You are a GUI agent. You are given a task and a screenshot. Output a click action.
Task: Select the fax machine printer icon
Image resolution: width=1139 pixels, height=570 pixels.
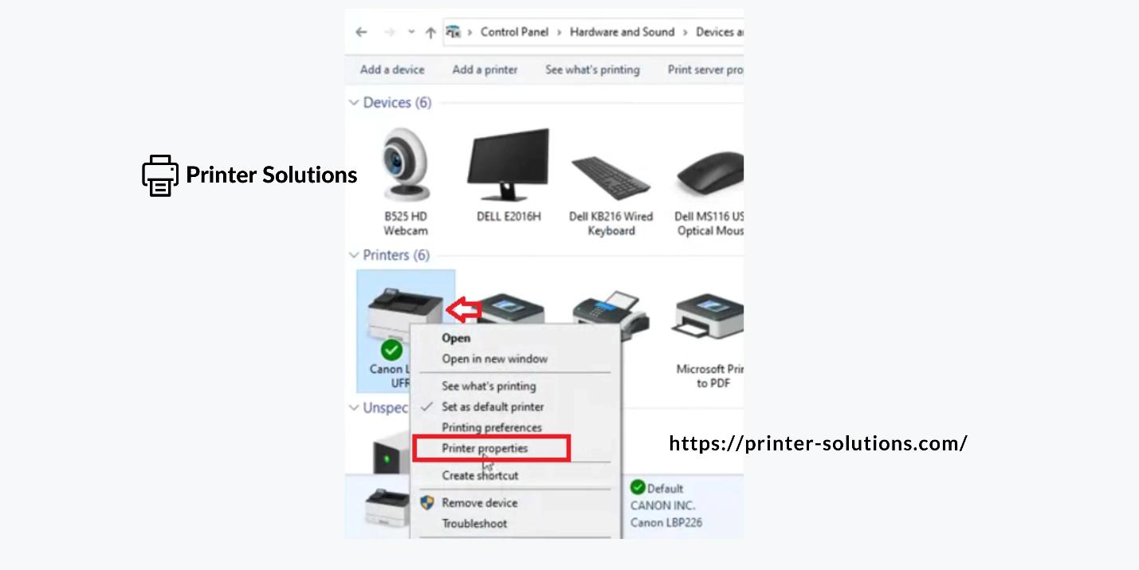click(x=610, y=314)
